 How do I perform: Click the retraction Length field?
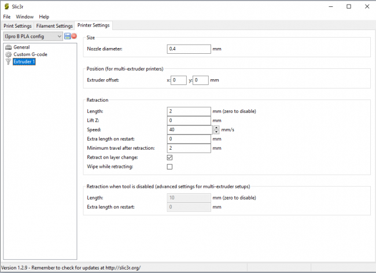(x=189, y=111)
